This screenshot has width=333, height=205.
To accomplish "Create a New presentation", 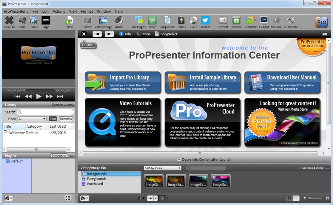I will [x=69, y=22].
